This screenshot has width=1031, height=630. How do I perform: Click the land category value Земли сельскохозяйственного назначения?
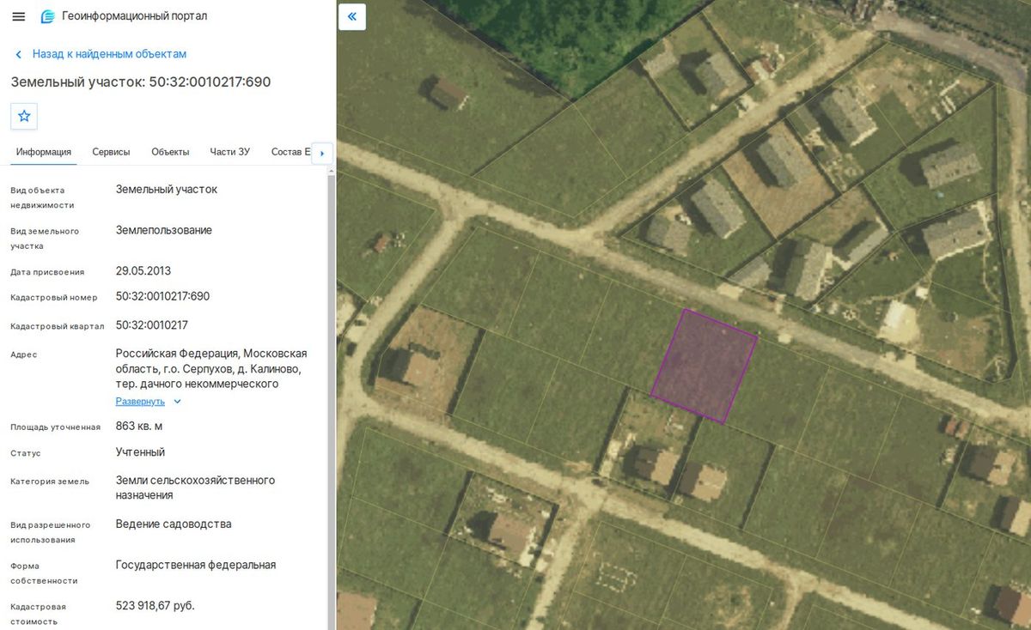[196, 488]
